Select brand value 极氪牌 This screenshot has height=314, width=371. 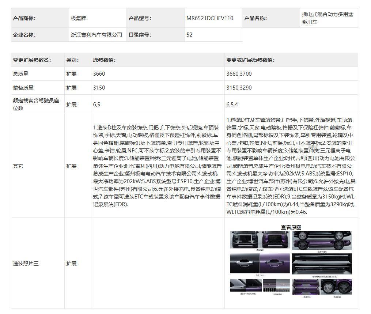[x=79, y=18]
